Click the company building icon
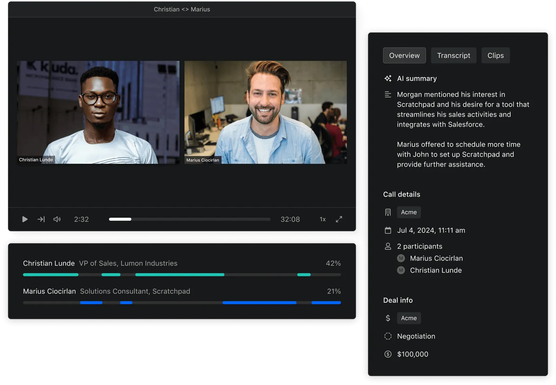 [388, 212]
